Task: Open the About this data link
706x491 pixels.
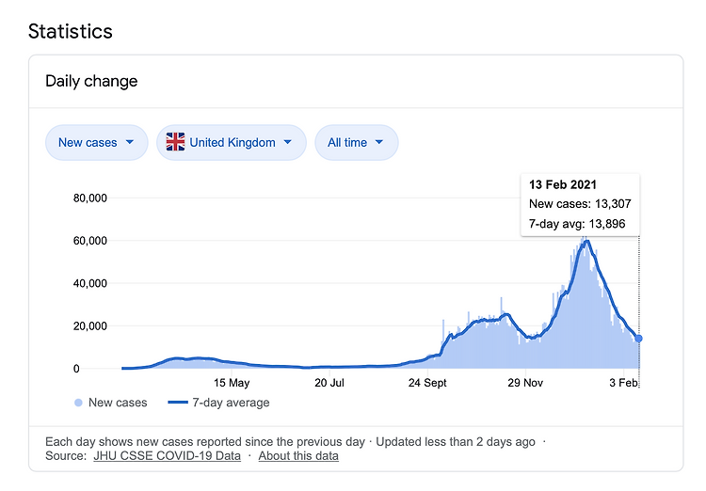Action: [x=298, y=456]
